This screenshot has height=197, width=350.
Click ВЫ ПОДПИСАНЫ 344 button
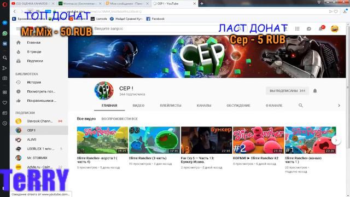[287, 91]
